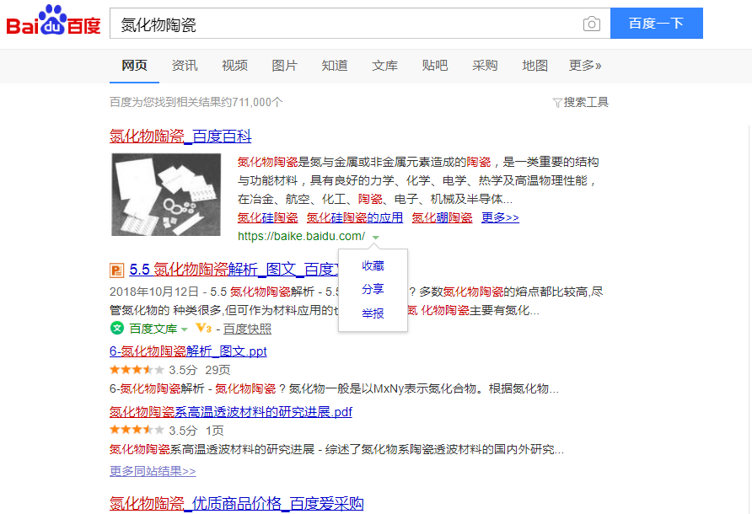Image resolution: width=752 pixels, height=514 pixels.
Task: Switch to the 图片 tab
Action: (284, 66)
